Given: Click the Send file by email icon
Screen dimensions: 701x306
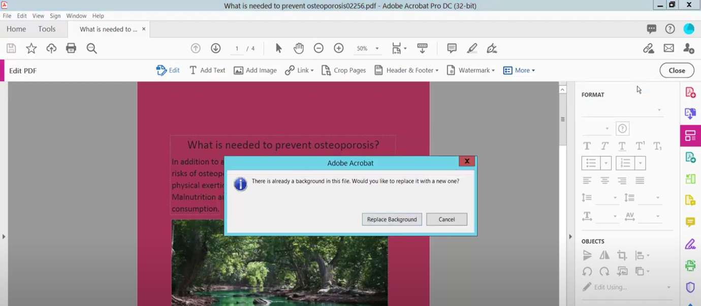Looking at the screenshot, I should [668, 48].
